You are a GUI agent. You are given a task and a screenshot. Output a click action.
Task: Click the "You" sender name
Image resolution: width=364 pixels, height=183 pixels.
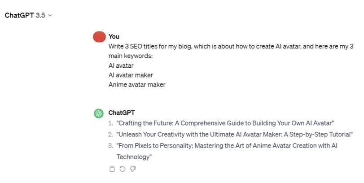pos(114,37)
